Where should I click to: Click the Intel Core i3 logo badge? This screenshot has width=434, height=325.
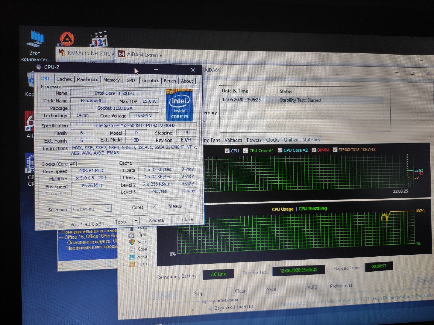click(x=179, y=105)
